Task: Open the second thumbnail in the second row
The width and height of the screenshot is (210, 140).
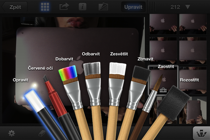Action: coord(193,51)
